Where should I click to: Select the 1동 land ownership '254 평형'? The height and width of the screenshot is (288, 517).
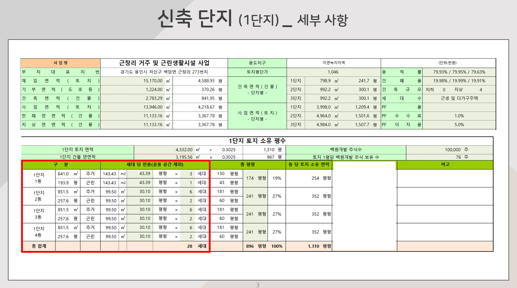point(321,178)
